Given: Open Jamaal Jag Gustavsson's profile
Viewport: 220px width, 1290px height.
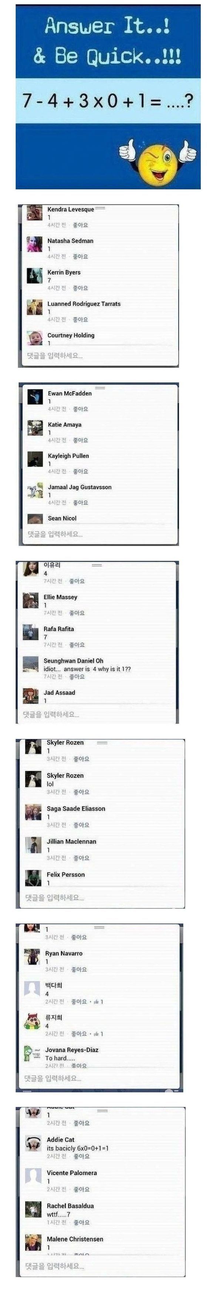Looking at the screenshot, I should pyautogui.click(x=79, y=487).
